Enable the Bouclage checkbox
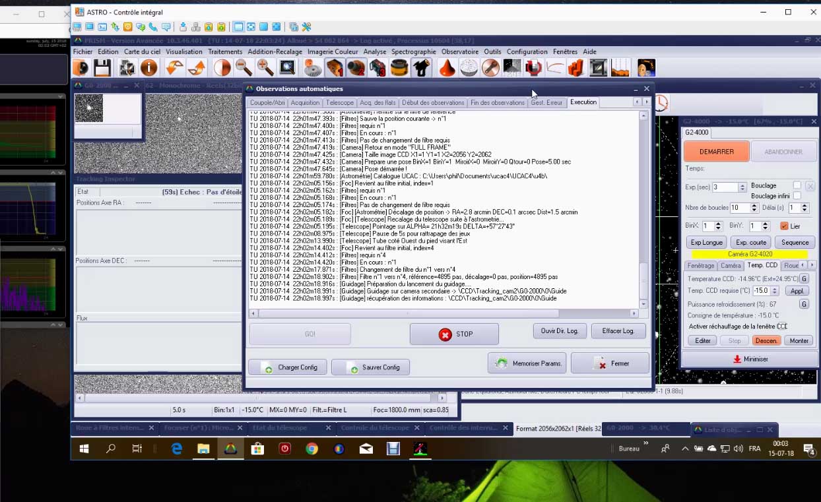This screenshot has height=502, width=821. pos(797,185)
